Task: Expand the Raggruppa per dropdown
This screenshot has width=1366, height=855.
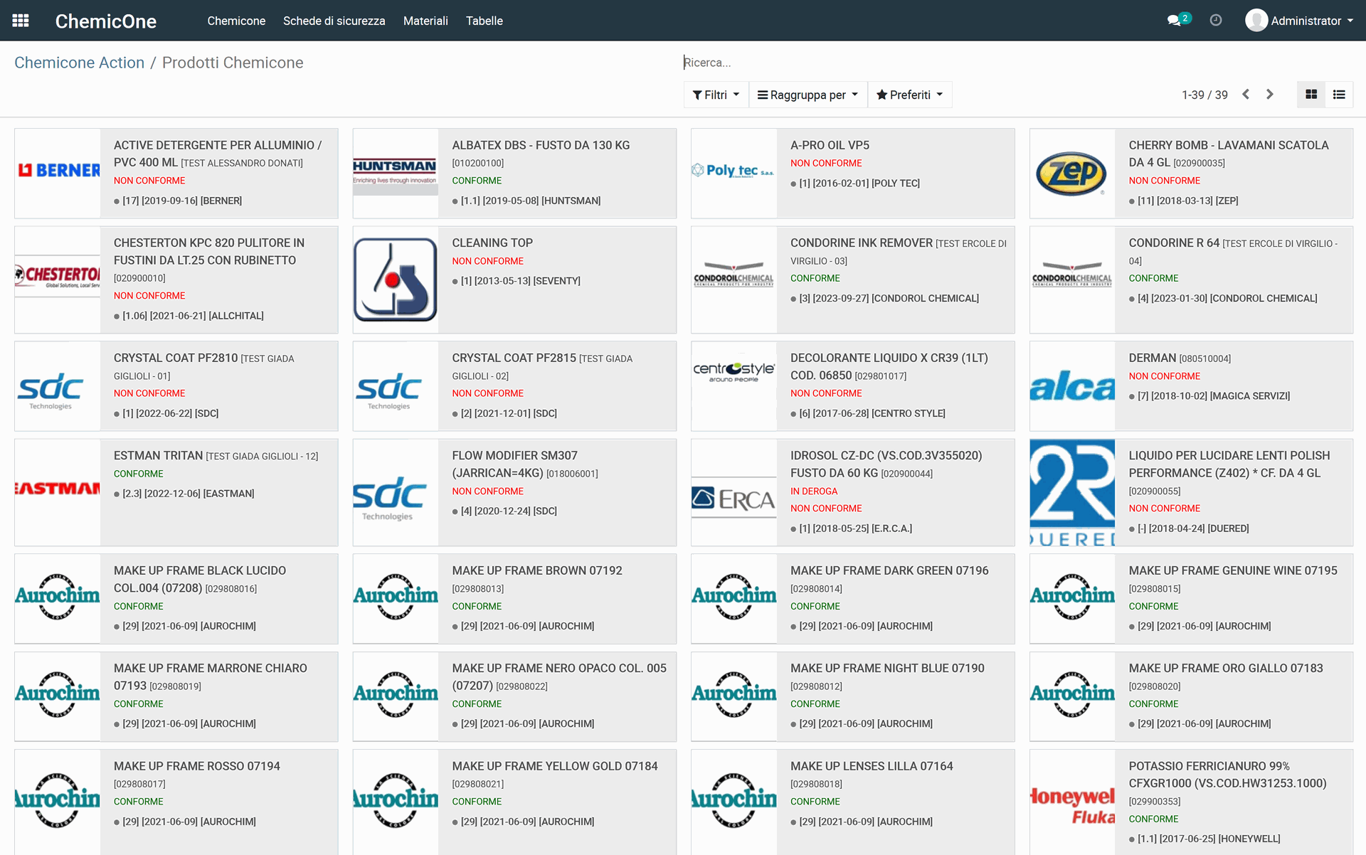Action: pos(808,95)
